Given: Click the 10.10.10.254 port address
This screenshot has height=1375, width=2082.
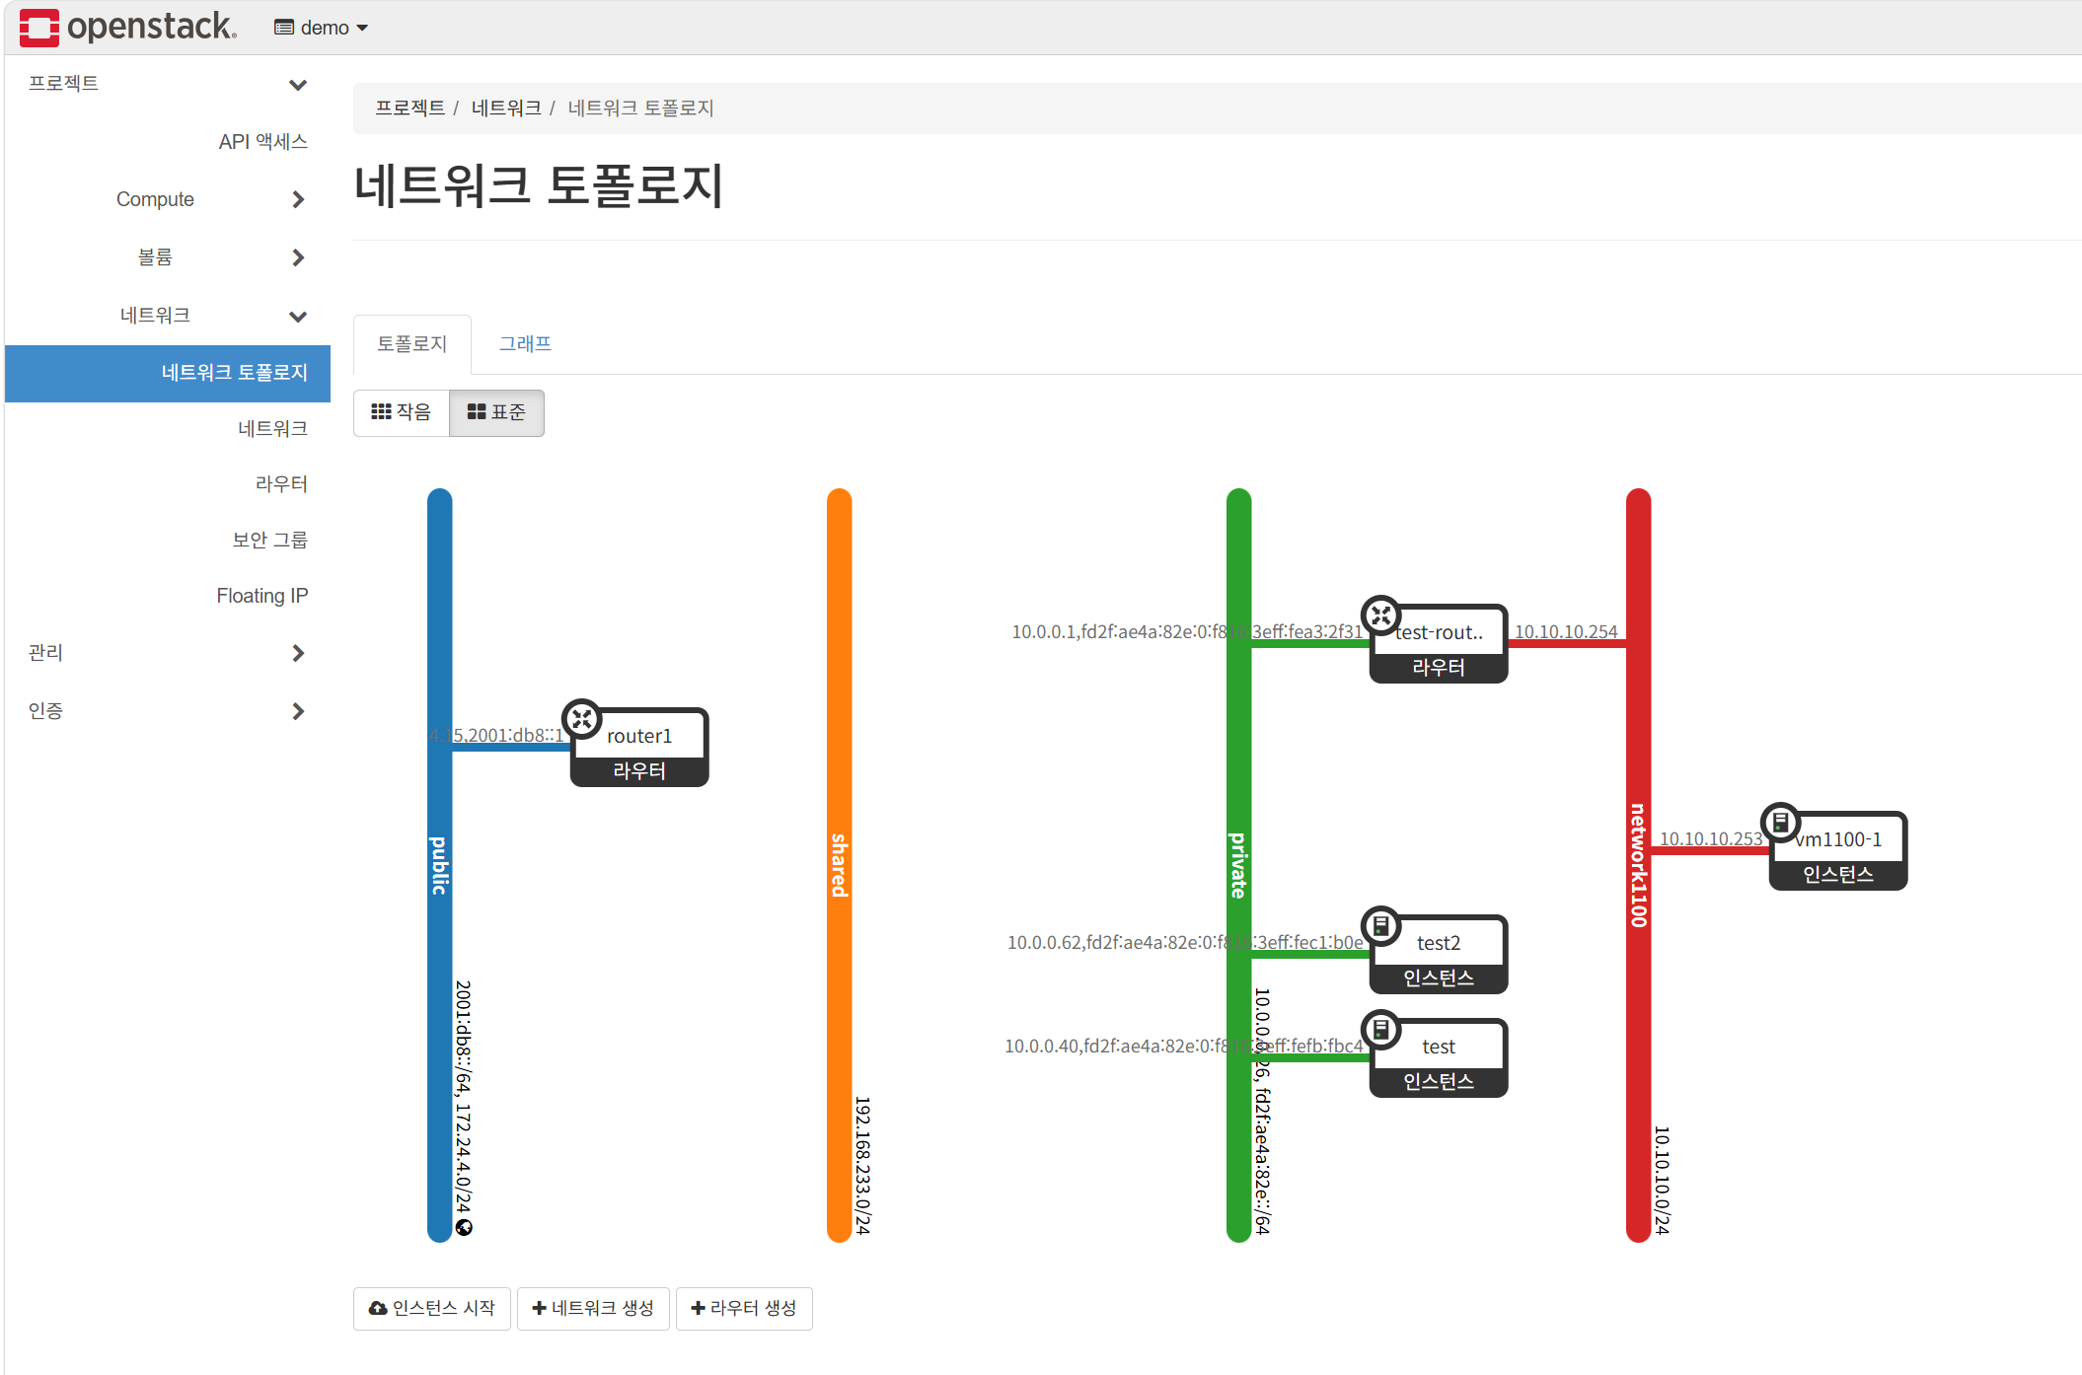Looking at the screenshot, I should (1566, 631).
